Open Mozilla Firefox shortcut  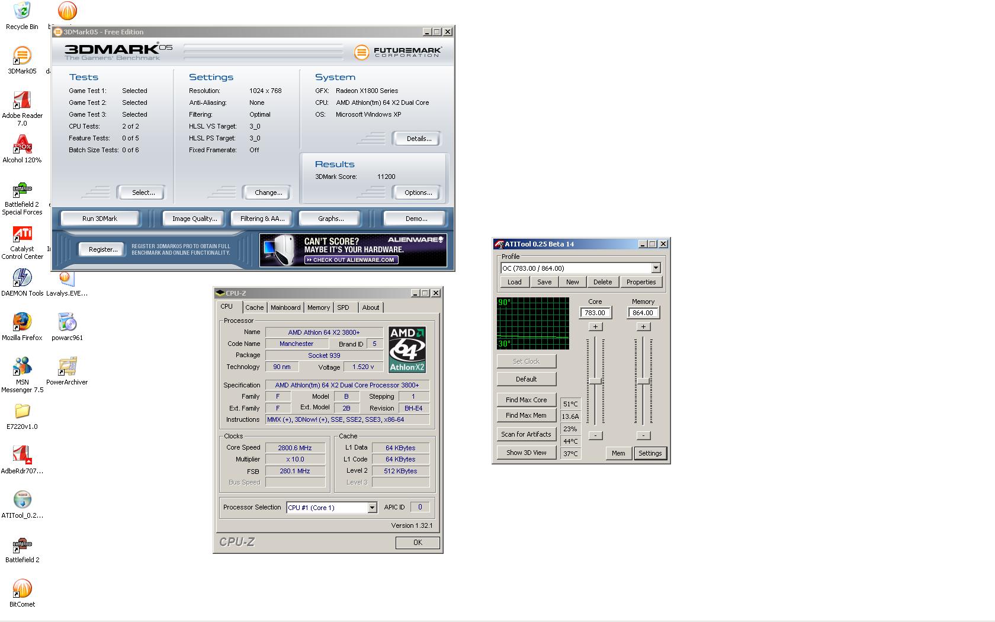[x=22, y=326]
